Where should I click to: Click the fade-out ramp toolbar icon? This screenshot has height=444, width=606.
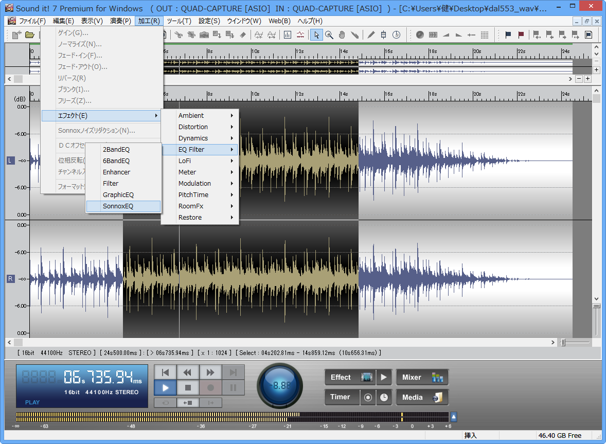459,35
